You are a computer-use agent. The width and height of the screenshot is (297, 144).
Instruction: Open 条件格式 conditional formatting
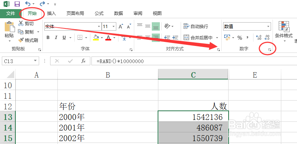click(284, 31)
